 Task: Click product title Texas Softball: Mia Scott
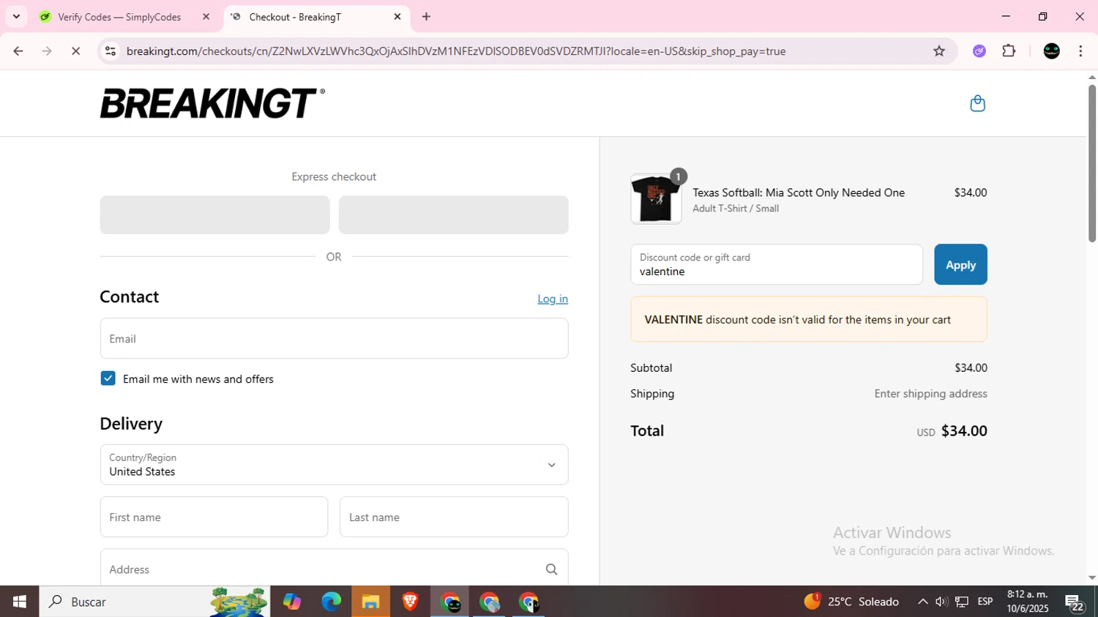(x=799, y=192)
